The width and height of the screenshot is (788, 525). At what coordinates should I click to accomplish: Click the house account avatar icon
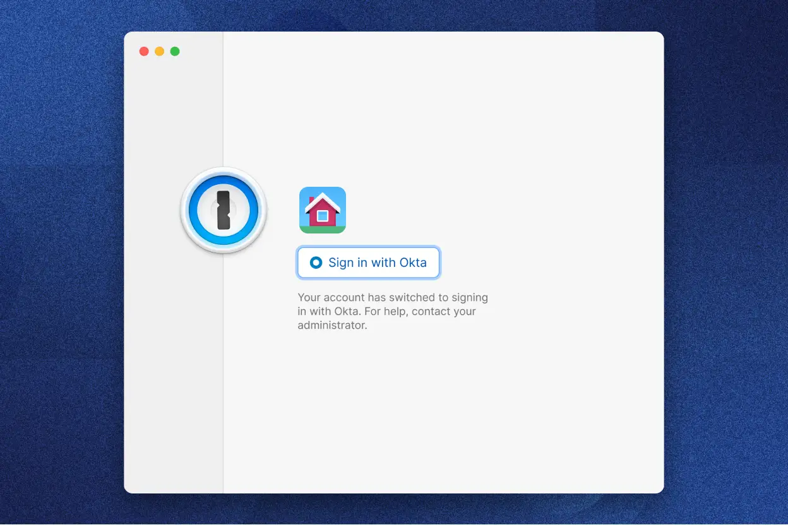coord(323,210)
